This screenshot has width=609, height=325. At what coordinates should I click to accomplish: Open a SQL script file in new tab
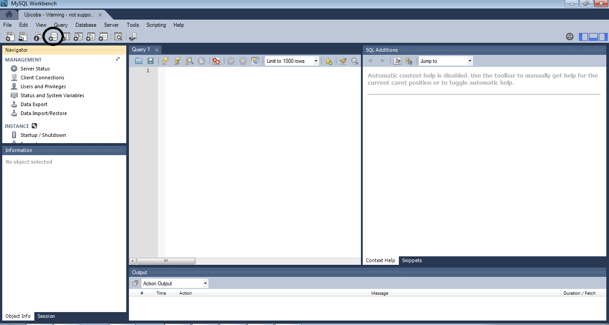click(x=23, y=37)
